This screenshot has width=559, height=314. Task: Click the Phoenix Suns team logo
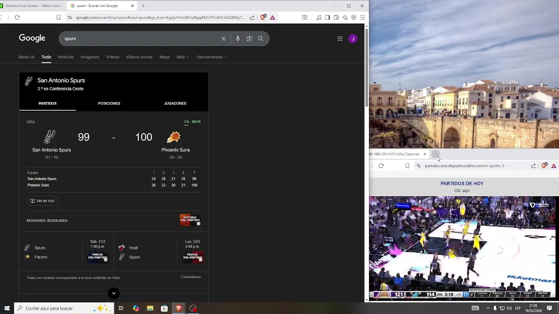pyautogui.click(x=174, y=137)
